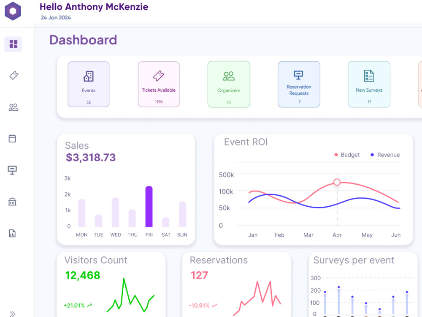Click the 24 Jan 2024 date

[56, 17]
